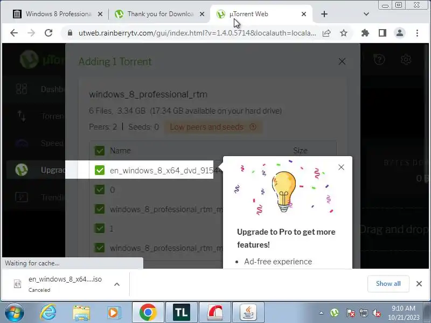The image size is (431, 323).
Task: View site info via the lock icon
Action: 70,33
